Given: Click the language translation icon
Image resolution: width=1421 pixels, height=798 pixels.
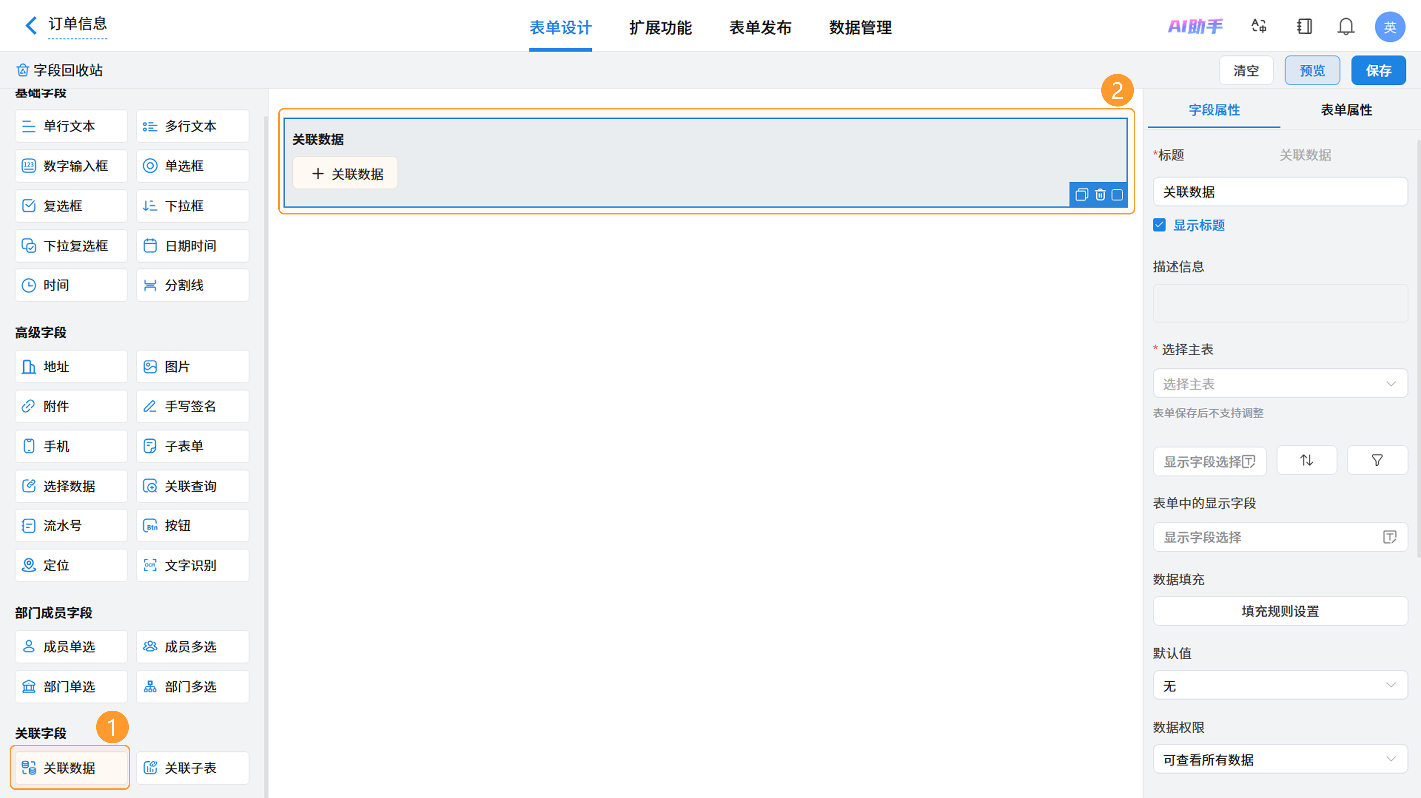Looking at the screenshot, I should [1258, 26].
